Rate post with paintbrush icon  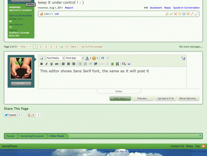pyautogui.click(x=196, y=14)
